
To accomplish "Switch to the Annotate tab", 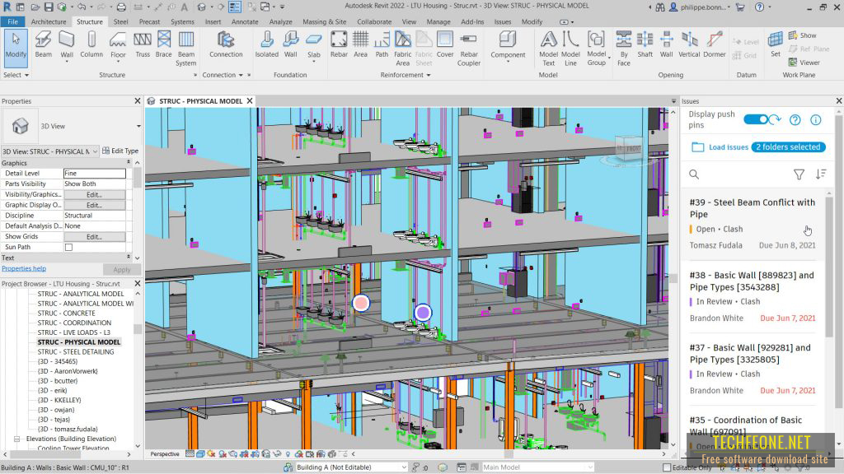I will point(245,21).
